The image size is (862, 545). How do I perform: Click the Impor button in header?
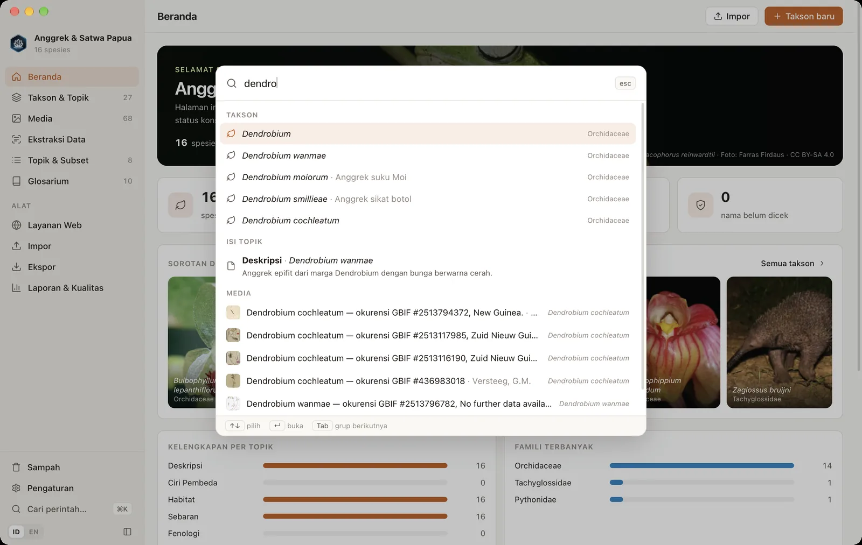point(732,16)
